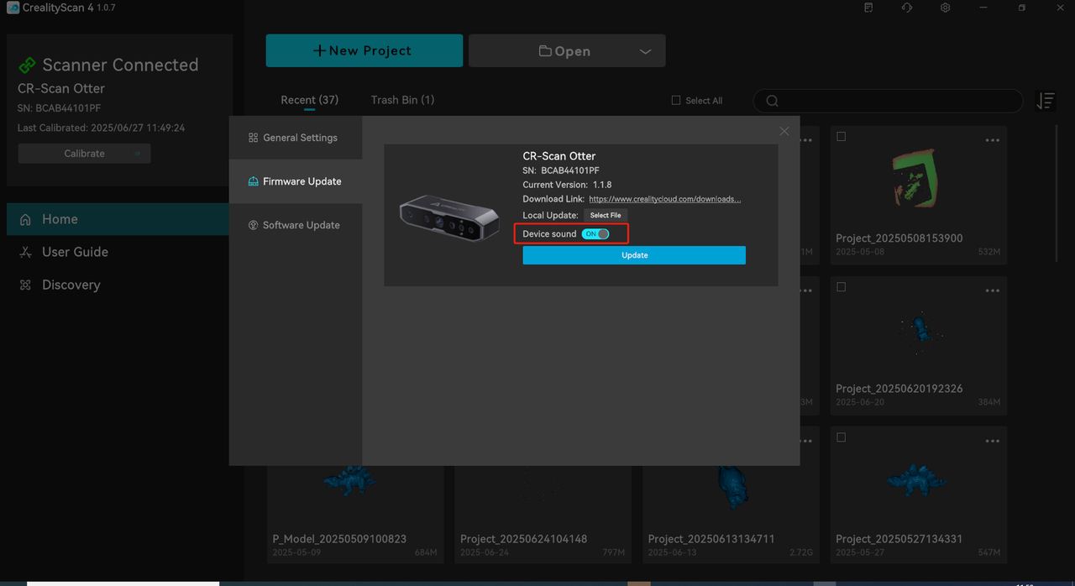
Task: Select the General Settings tab
Action: coord(299,138)
